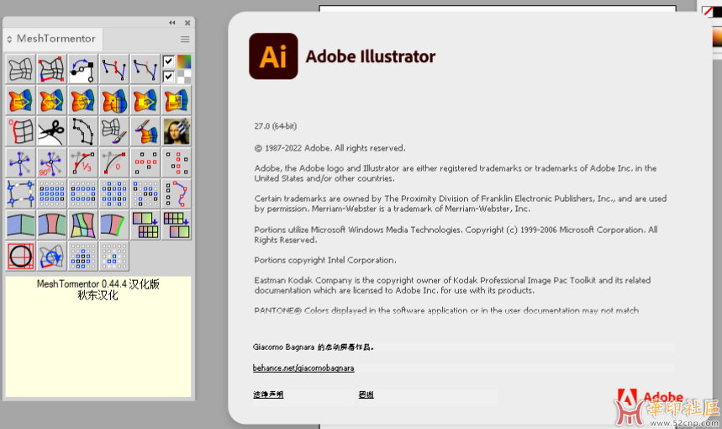
Task: Click the colored mesh icon with gridded circle
Action: [114, 100]
